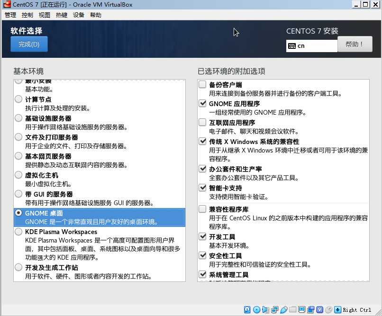Viewport: 382px width, 316px height.
Task: Select the 计算节点 radio button
Action: [18, 99]
